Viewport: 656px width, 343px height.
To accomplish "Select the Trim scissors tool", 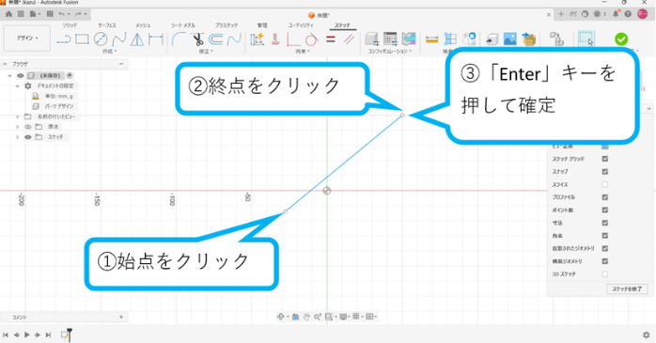I will click(x=197, y=39).
